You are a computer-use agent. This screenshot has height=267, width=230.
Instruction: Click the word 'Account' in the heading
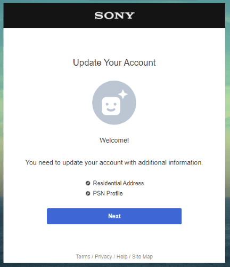coord(139,62)
